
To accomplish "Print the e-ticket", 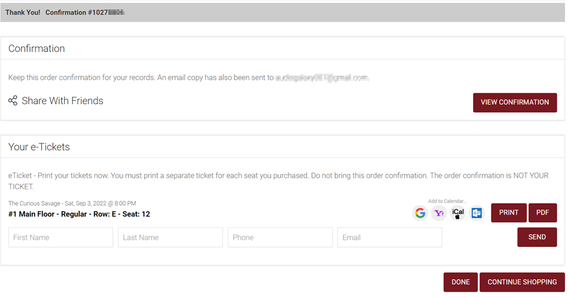I will click(x=508, y=212).
